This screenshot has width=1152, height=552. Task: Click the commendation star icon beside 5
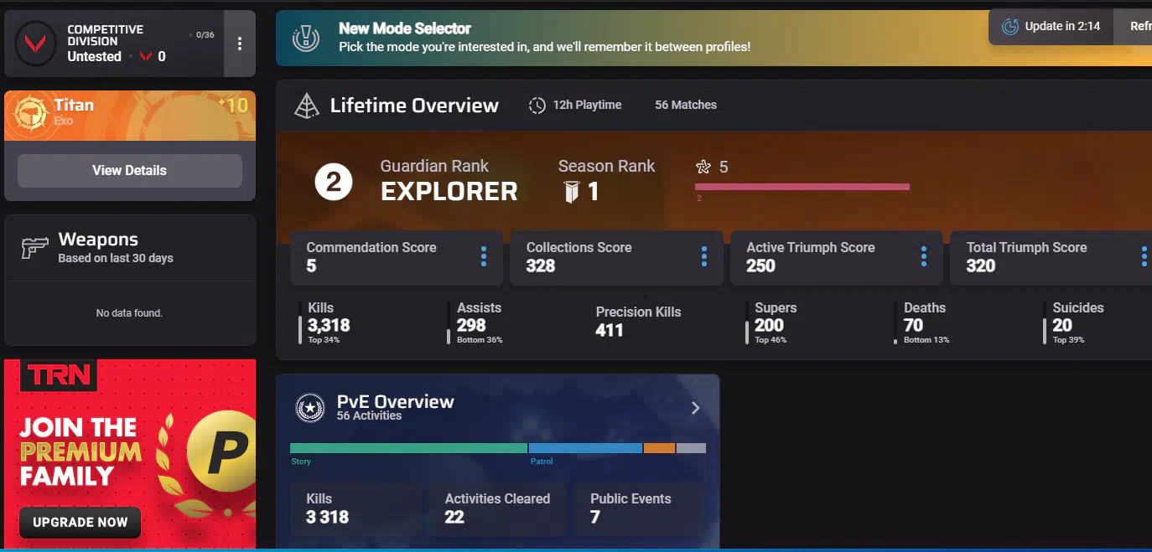click(x=703, y=167)
